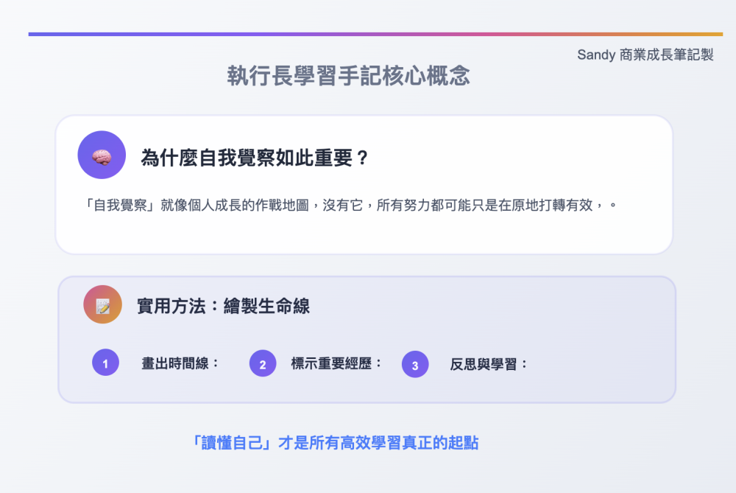
Task: Click the memo and pencil icon
Action: 103,306
